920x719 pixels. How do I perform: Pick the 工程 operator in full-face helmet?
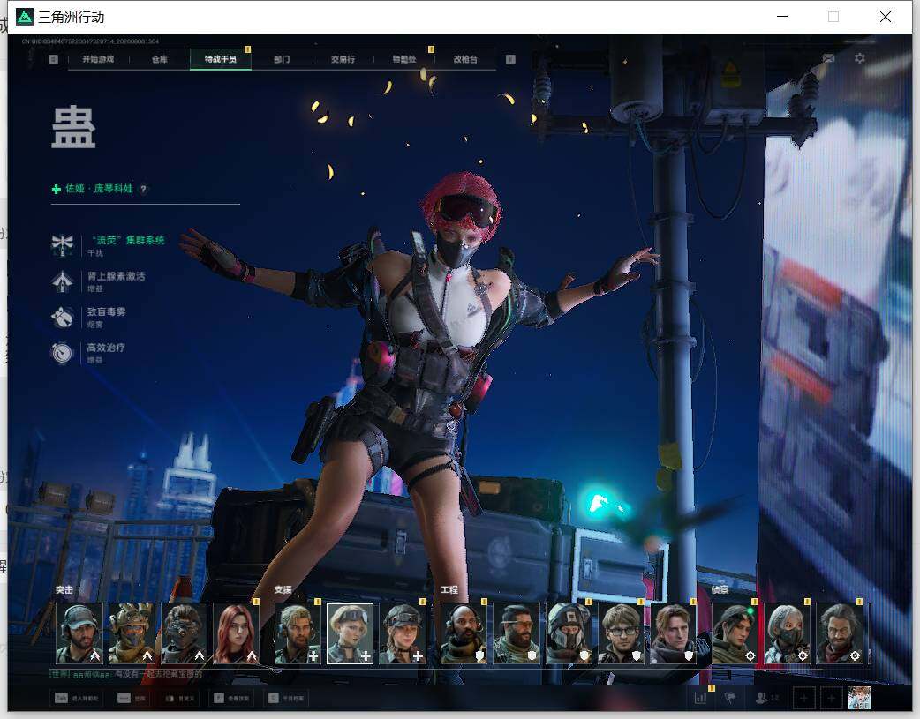569,633
